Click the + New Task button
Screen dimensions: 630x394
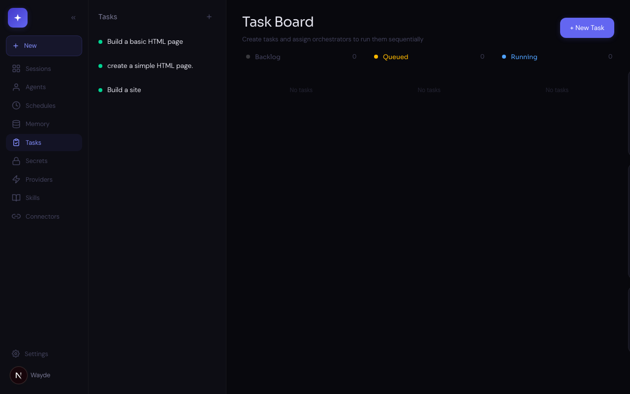[x=587, y=28]
